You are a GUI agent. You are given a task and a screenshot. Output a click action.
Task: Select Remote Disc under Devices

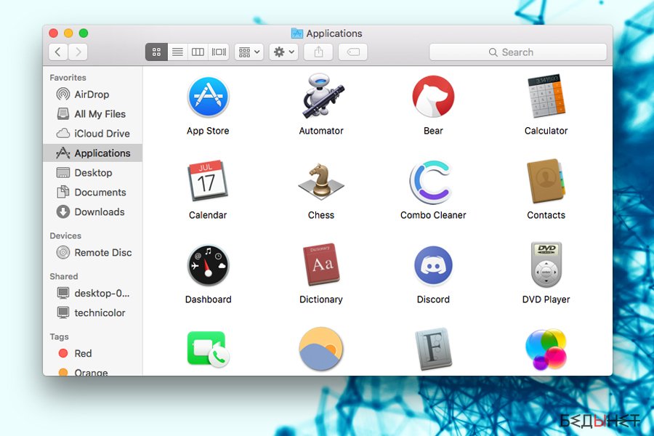92,252
